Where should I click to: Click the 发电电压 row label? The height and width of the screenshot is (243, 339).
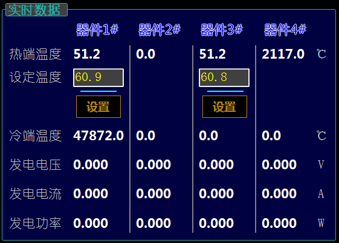(x=36, y=164)
